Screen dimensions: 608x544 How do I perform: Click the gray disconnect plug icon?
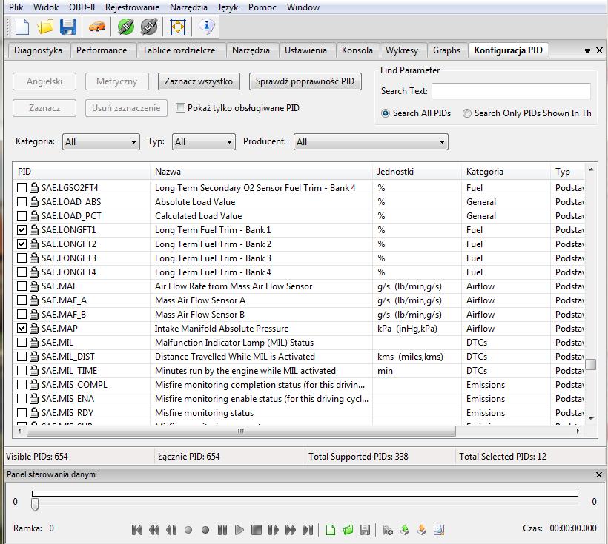[149, 27]
